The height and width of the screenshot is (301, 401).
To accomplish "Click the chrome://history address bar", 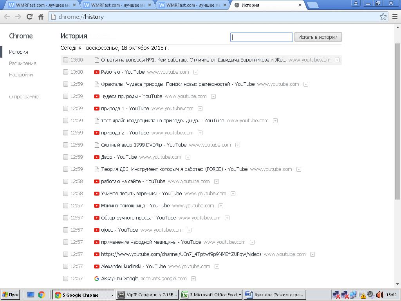I will 215,17.
